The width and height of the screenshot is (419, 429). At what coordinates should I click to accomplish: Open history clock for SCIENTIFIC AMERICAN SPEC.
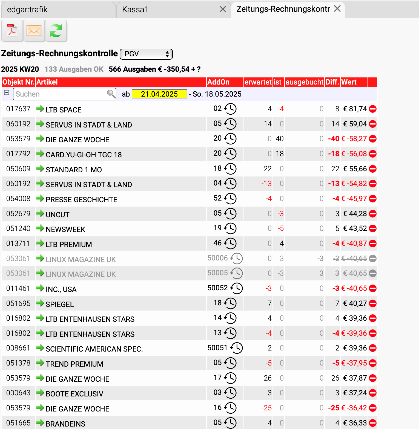[236, 348]
